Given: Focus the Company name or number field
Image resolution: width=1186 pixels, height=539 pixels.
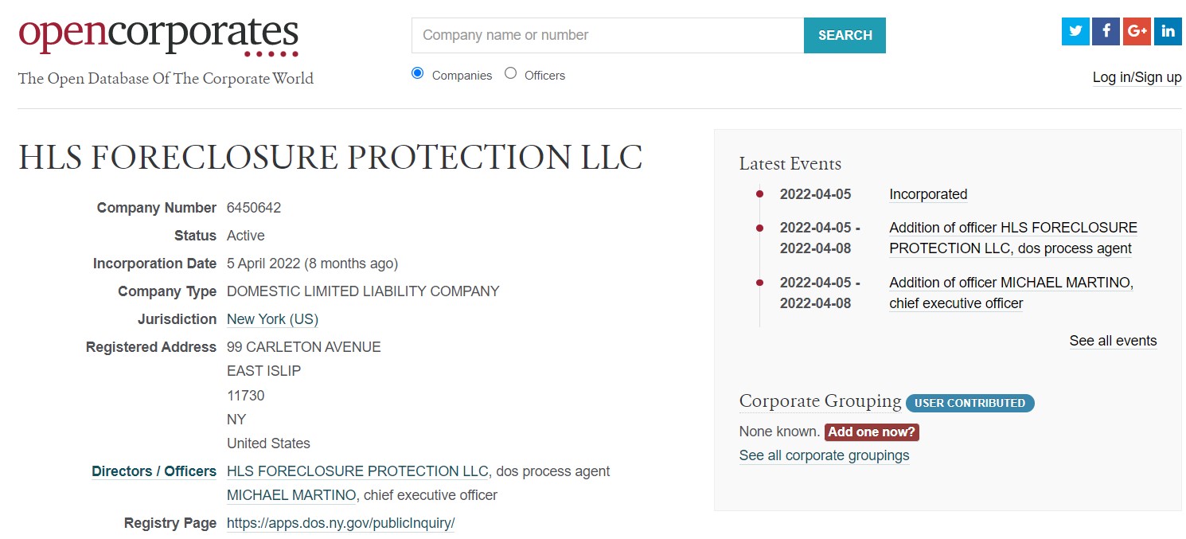Looking at the screenshot, I should [x=608, y=35].
